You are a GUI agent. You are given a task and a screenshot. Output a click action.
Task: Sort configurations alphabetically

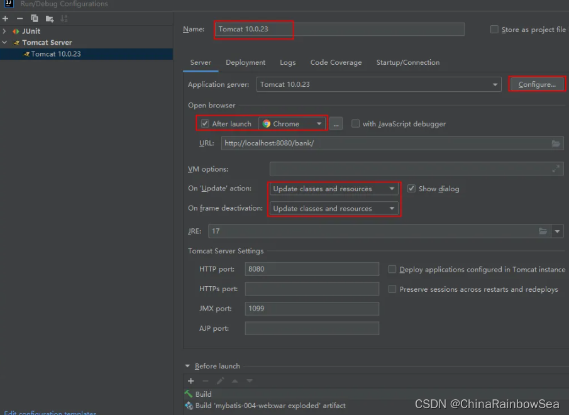[x=64, y=18]
